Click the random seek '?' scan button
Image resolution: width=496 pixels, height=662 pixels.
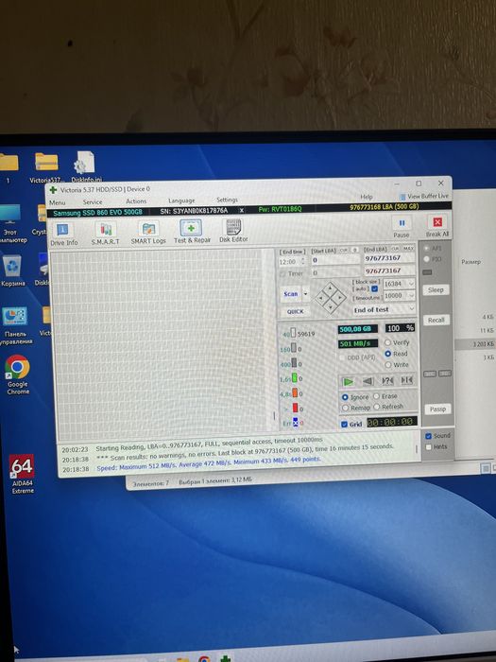pos(387,381)
